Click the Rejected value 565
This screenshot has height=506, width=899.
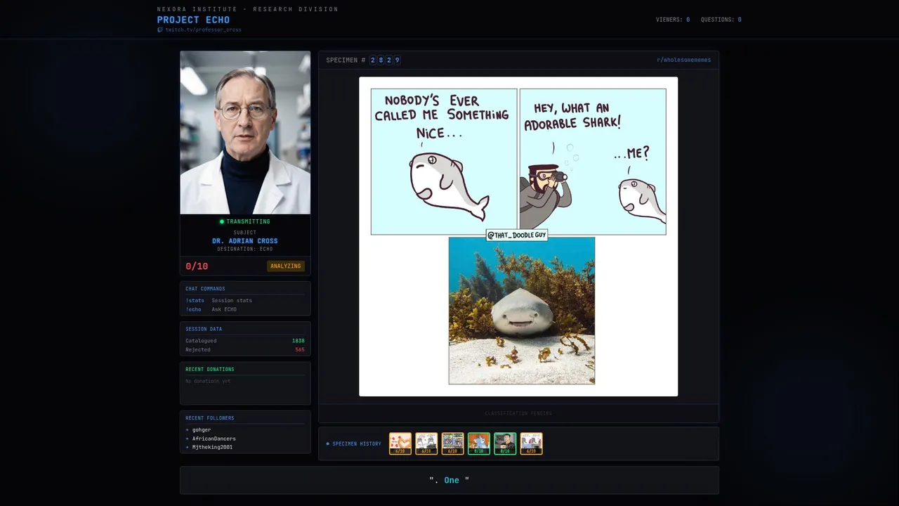click(x=300, y=349)
